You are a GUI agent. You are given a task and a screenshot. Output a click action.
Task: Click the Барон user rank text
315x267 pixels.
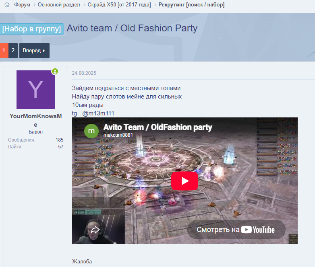[x=36, y=132]
